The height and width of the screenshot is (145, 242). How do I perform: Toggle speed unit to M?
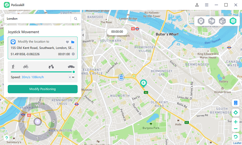[73, 77]
